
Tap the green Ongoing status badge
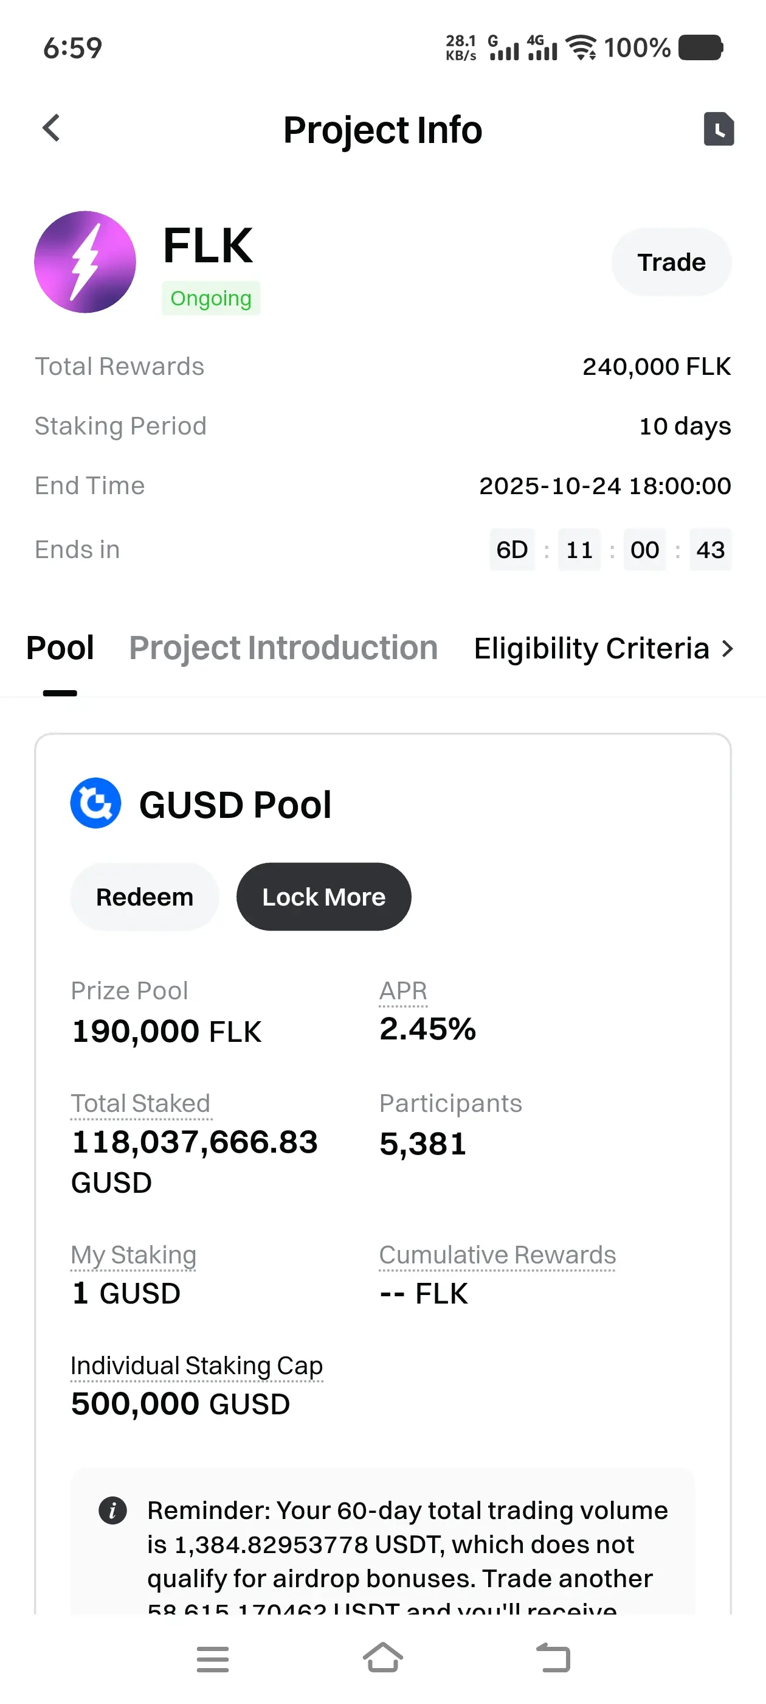coord(211,298)
